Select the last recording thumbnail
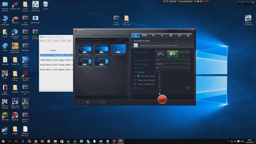Viewport: 256px width, 144px height. (101, 61)
